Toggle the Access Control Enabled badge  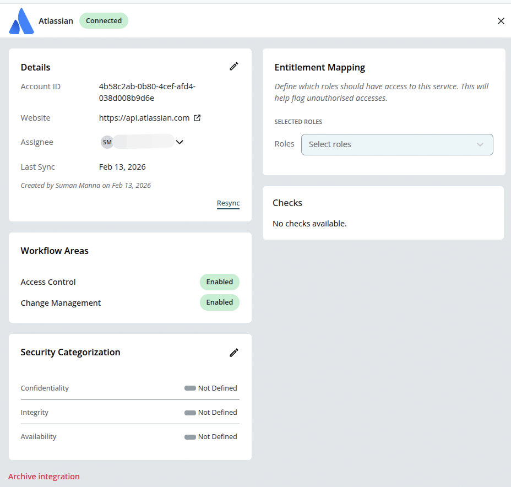point(219,282)
